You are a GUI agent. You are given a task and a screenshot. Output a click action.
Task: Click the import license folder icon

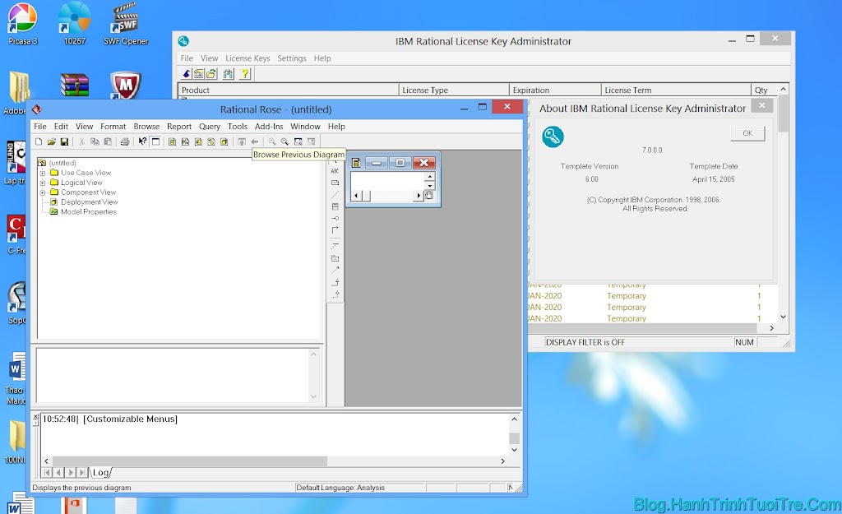[x=211, y=73]
